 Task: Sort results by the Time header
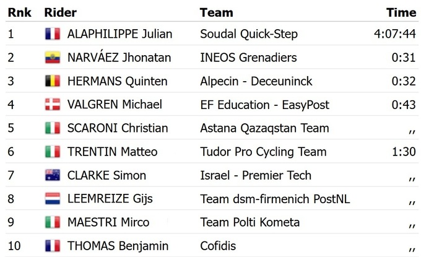pyautogui.click(x=401, y=12)
